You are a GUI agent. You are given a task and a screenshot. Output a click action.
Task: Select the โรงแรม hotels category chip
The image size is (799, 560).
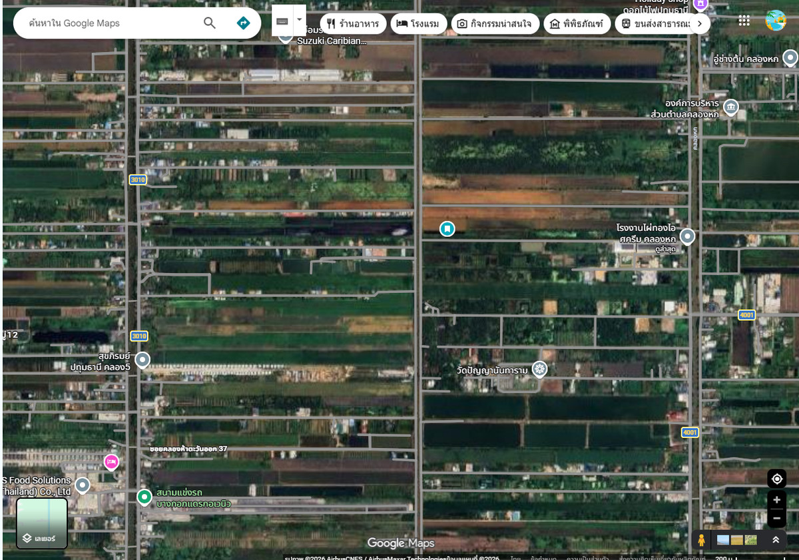(x=418, y=24)
